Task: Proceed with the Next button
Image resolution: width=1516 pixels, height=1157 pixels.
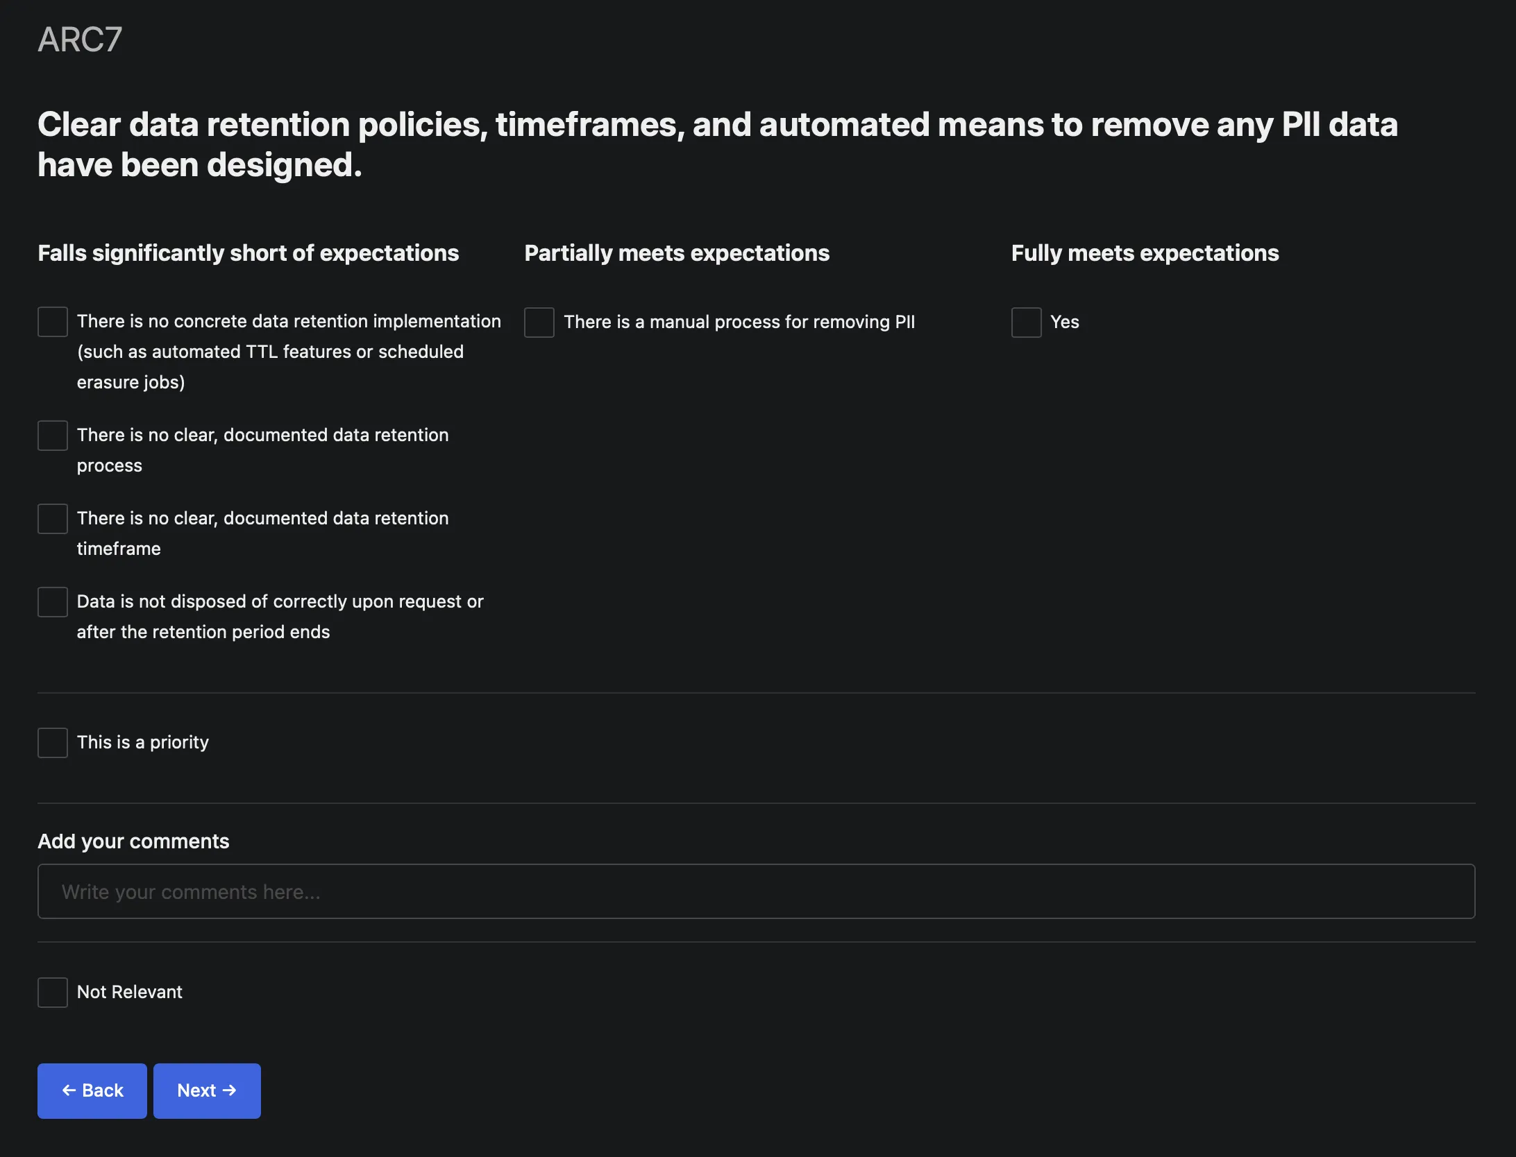Action: 207,1090
